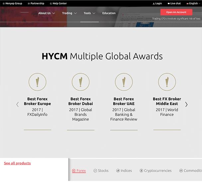Click the English language flag icon
This screenshot has width=202, height=185.
point(188,4)
